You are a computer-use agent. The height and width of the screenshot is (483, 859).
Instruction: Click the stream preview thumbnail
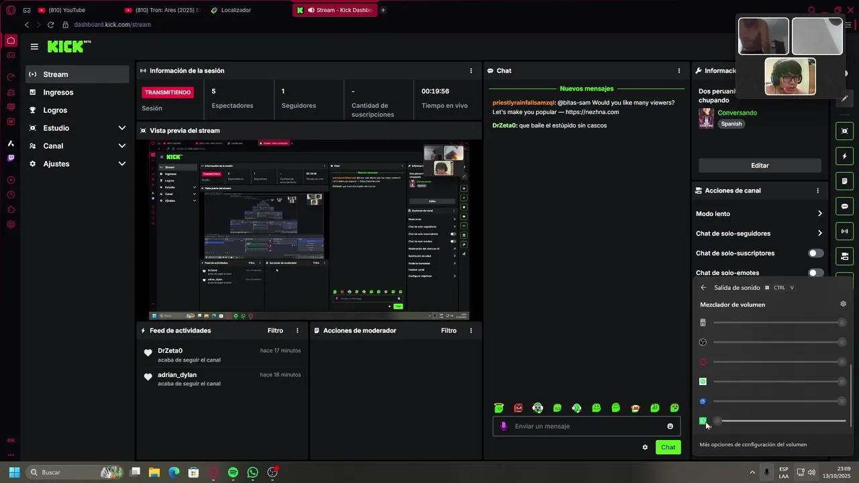tap(309, 230)
